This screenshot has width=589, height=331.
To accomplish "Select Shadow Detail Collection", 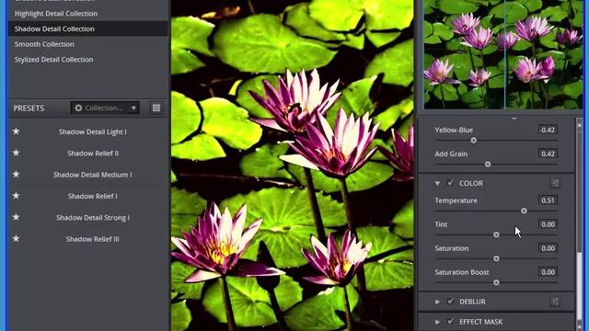I will (x=88, y=29).
